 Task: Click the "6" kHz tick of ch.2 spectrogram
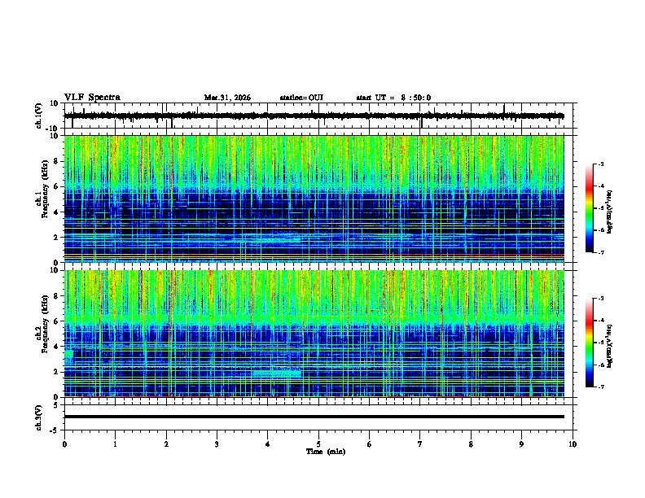(57, 321)
